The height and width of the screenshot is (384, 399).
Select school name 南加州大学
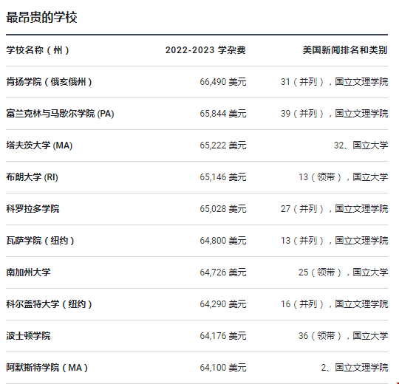pos(28,272)
